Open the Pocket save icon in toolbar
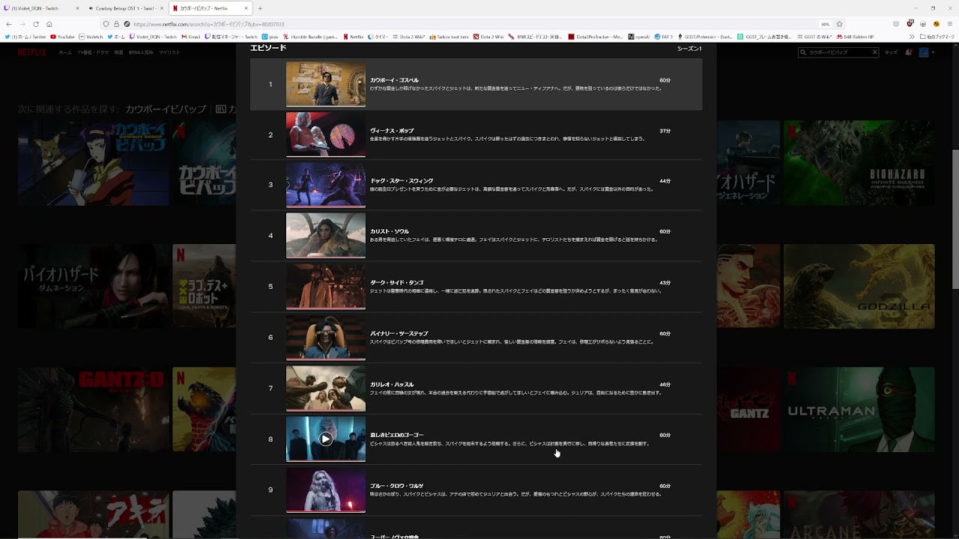Image resolution: width=959 pixels, height=539 pixels. 896,24
